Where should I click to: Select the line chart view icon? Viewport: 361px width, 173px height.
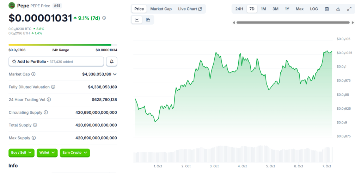(x=137, y=20)
